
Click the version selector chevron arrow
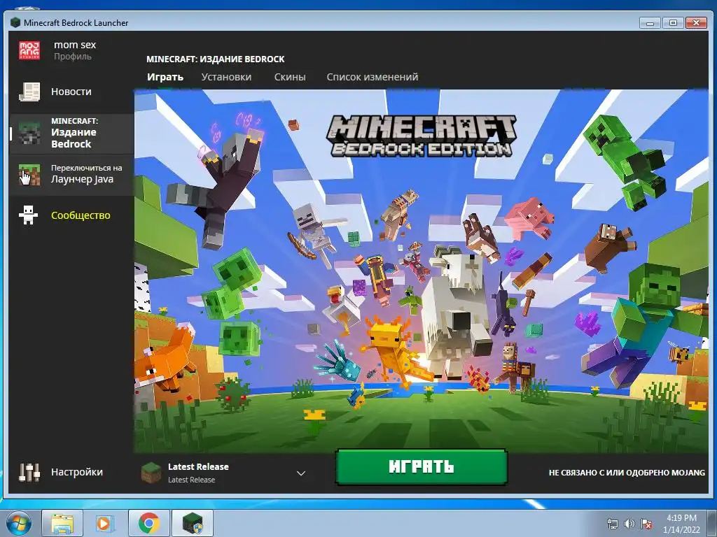pos(301,473)
